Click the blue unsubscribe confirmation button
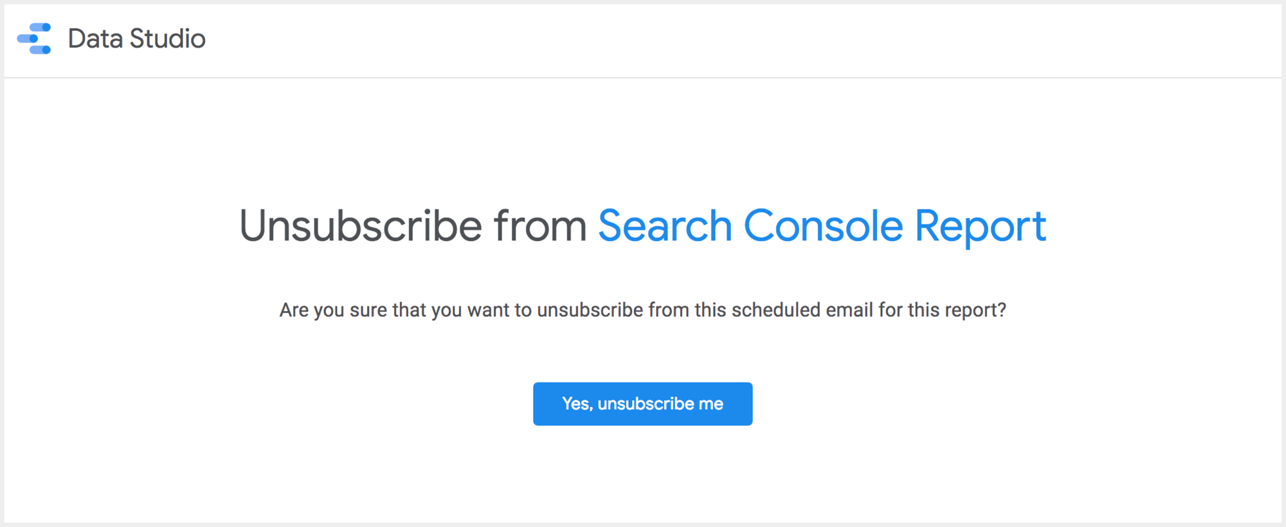Screen dimensions: 1286x527 pyautogui.click(x=642, y=404)
